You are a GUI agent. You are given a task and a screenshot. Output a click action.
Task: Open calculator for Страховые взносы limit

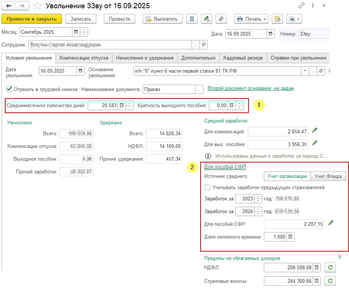coord(316,281)
